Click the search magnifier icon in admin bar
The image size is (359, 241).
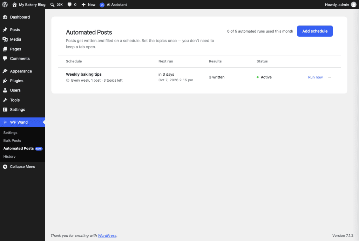53,5
